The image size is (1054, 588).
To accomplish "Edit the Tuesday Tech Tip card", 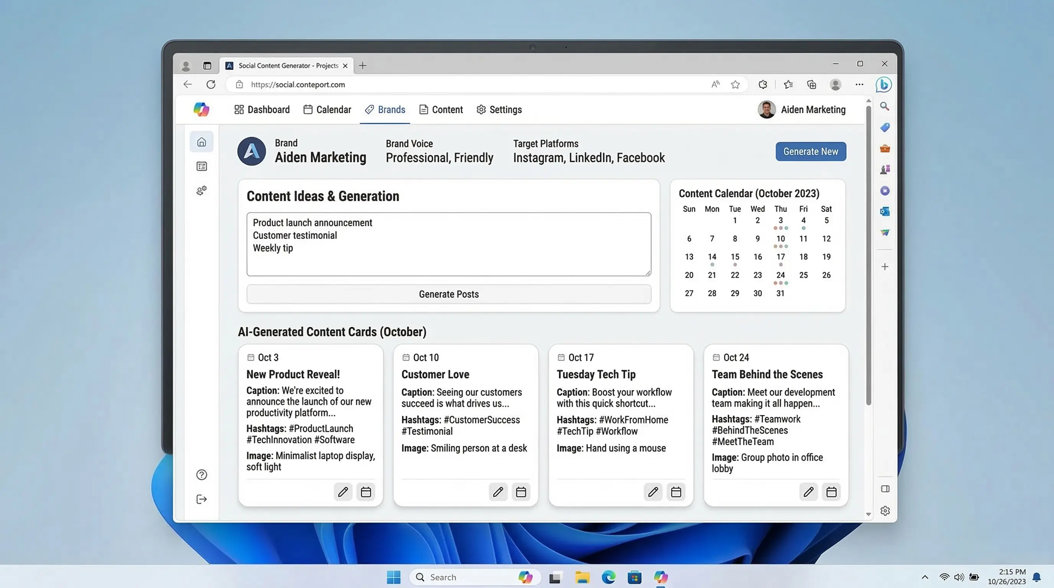I will [653, 492].
